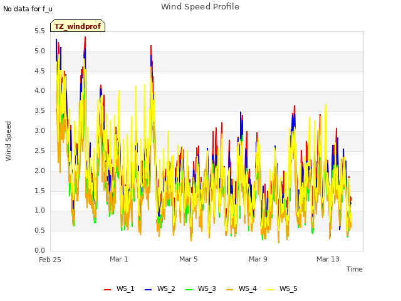
Task: Click the 3.0 y-axis tick label
Action: point(39,131)
